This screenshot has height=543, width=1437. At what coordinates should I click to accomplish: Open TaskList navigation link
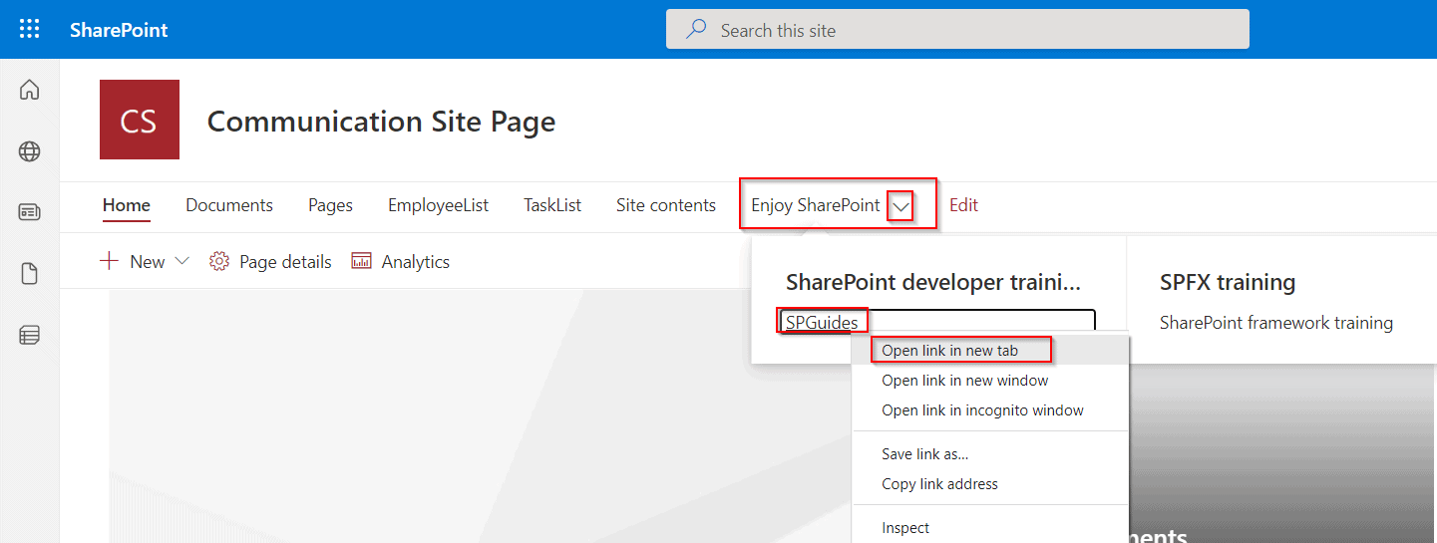tap(552, 205)
